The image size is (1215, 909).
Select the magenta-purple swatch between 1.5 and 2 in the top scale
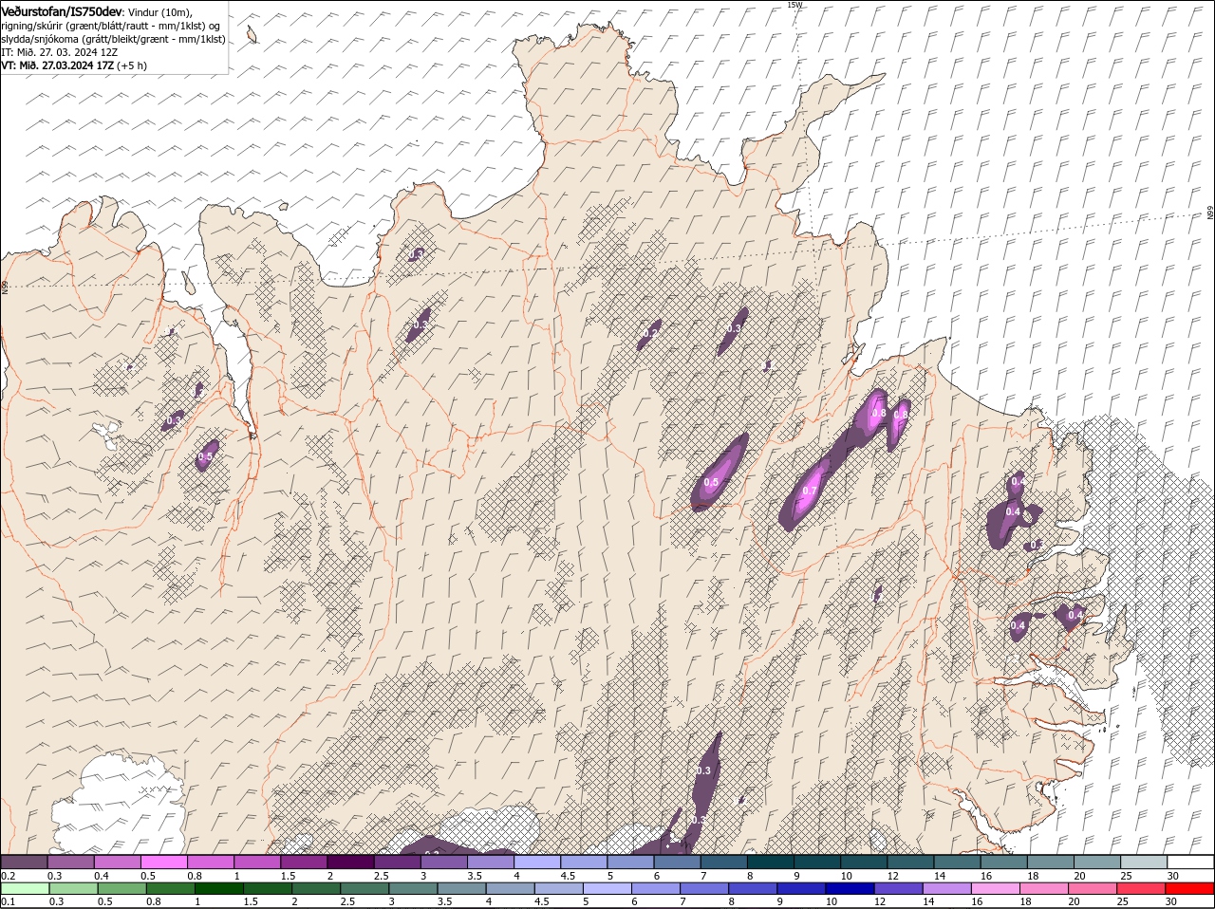(x=304, y=862)
